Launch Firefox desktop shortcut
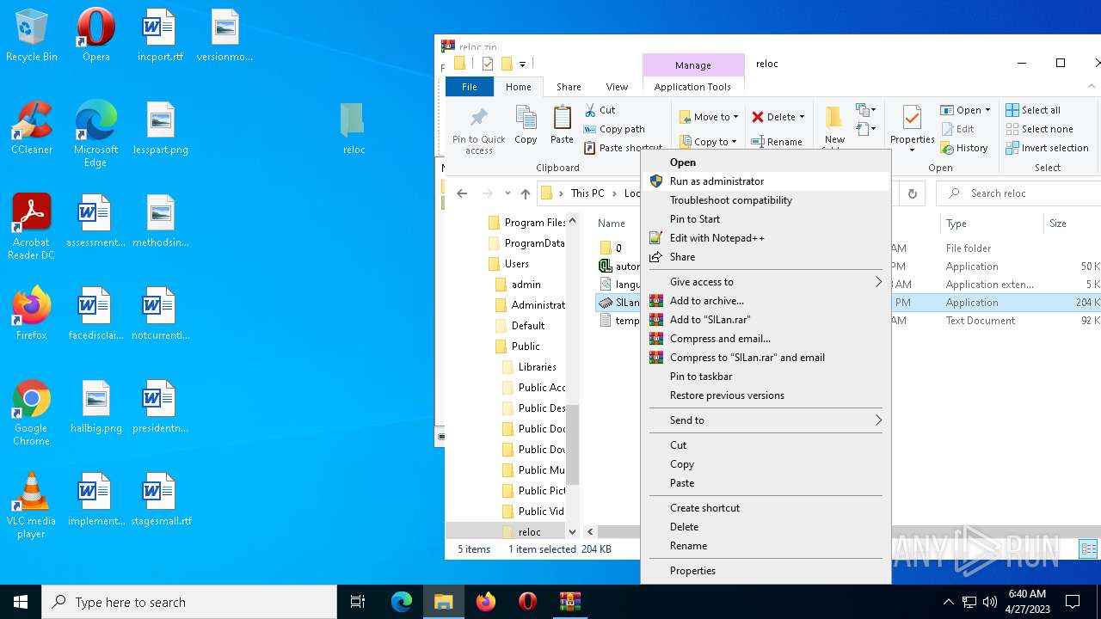Screen dimensions: 1101x619 click(31, 313)
